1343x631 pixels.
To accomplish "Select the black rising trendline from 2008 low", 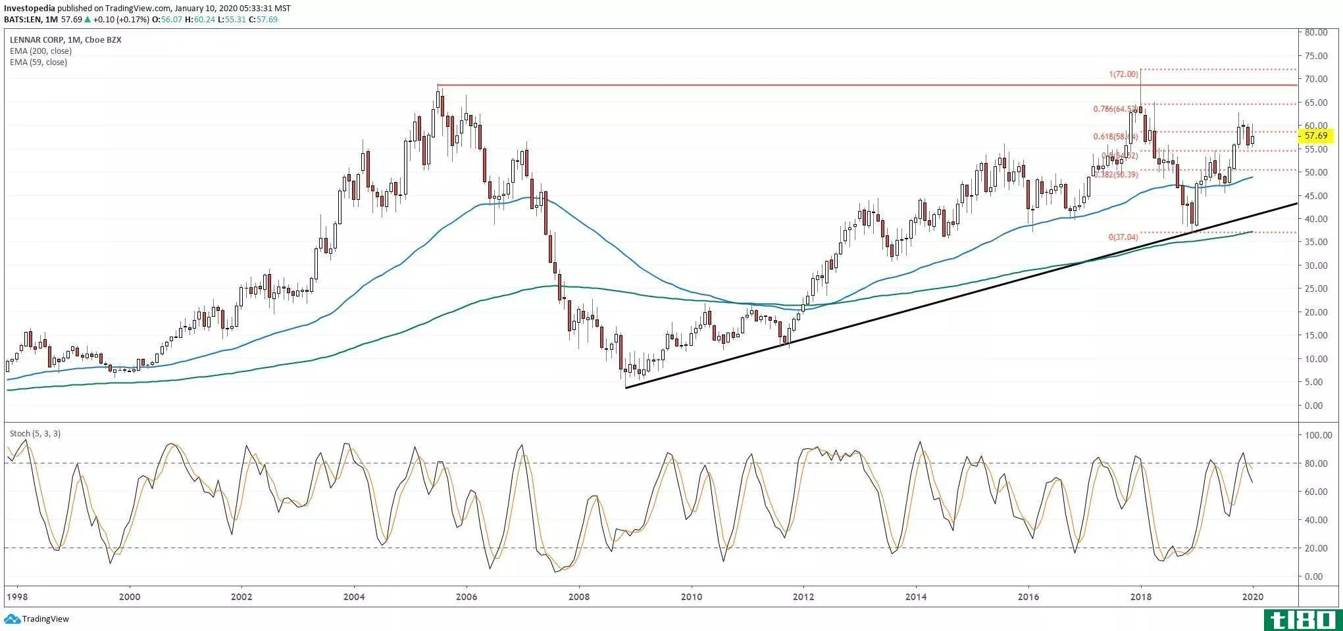I will click(x=961, y=296).
